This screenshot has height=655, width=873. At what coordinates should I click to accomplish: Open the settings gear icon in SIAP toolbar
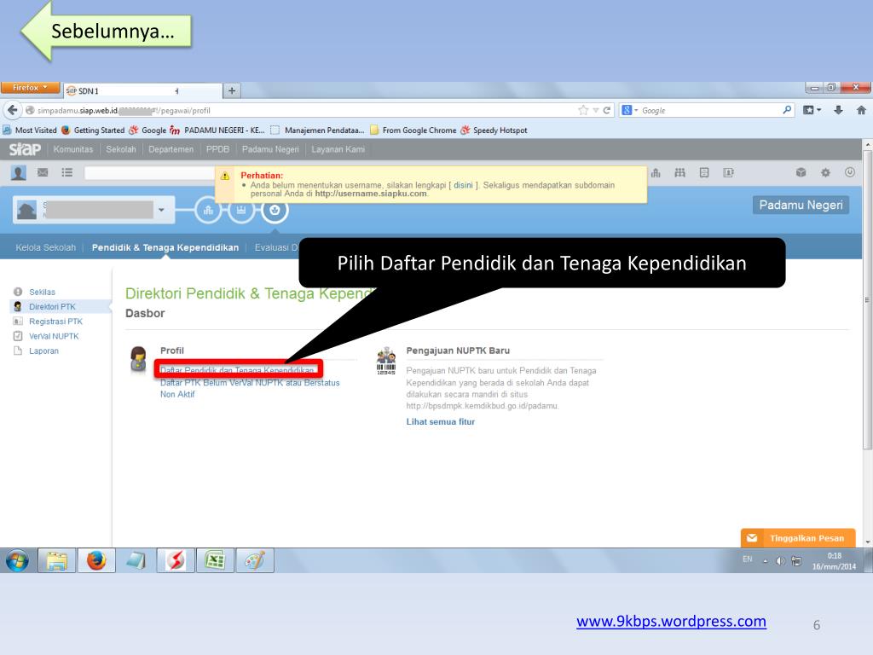click(825, 172)
